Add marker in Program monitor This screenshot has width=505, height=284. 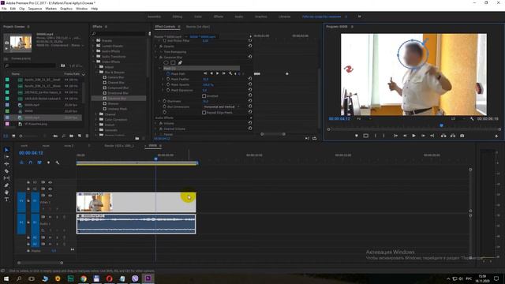356,136
